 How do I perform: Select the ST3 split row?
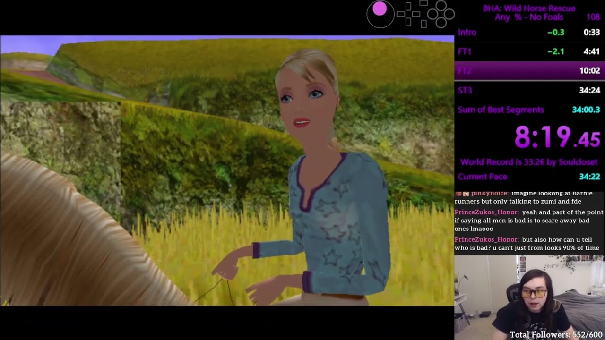pyautogui.click(x=529, y=90)
